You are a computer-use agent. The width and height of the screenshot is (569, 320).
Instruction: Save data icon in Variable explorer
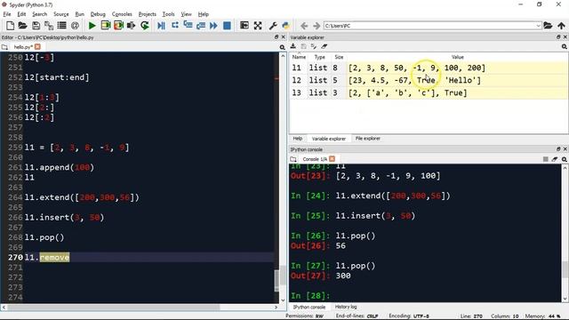pyautogui.click(x=303, y=46)
